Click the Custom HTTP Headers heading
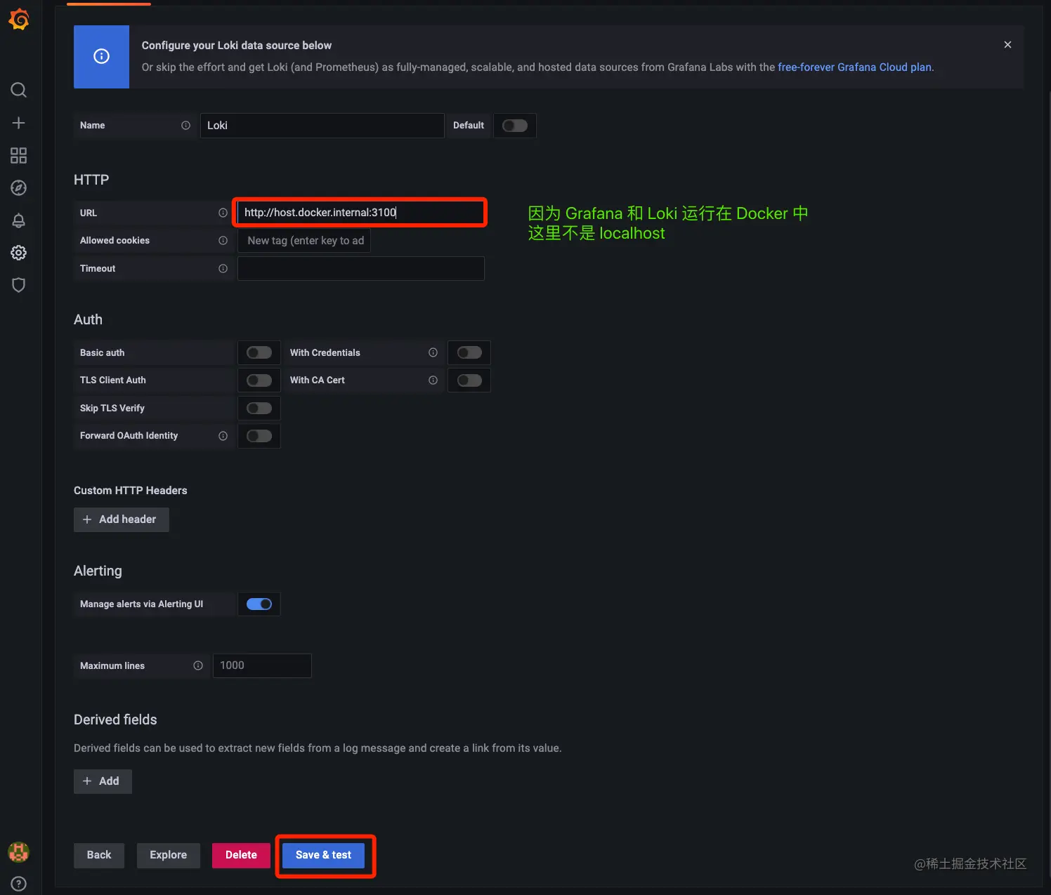 tap(131, 491)
